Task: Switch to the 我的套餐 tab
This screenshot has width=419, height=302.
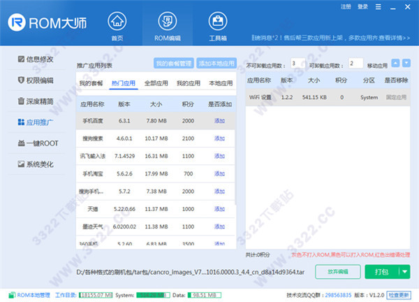Action: click(x=91, y=83)
